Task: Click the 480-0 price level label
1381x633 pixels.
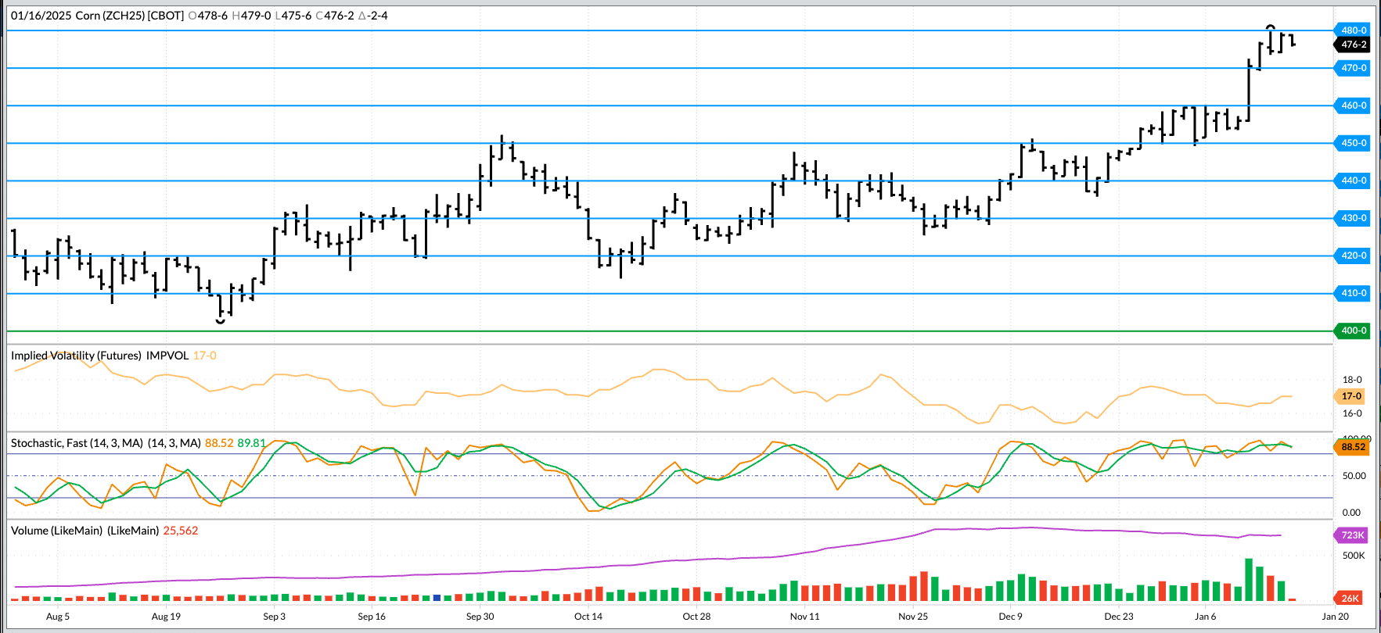Action: click(1353, 30)
